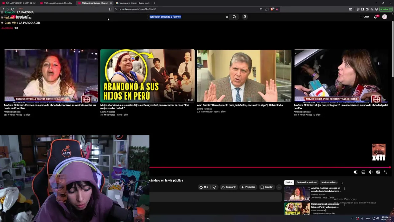Show hidden tray icons chevron in taskbar
394x222 pixels.
pos(352,218)
